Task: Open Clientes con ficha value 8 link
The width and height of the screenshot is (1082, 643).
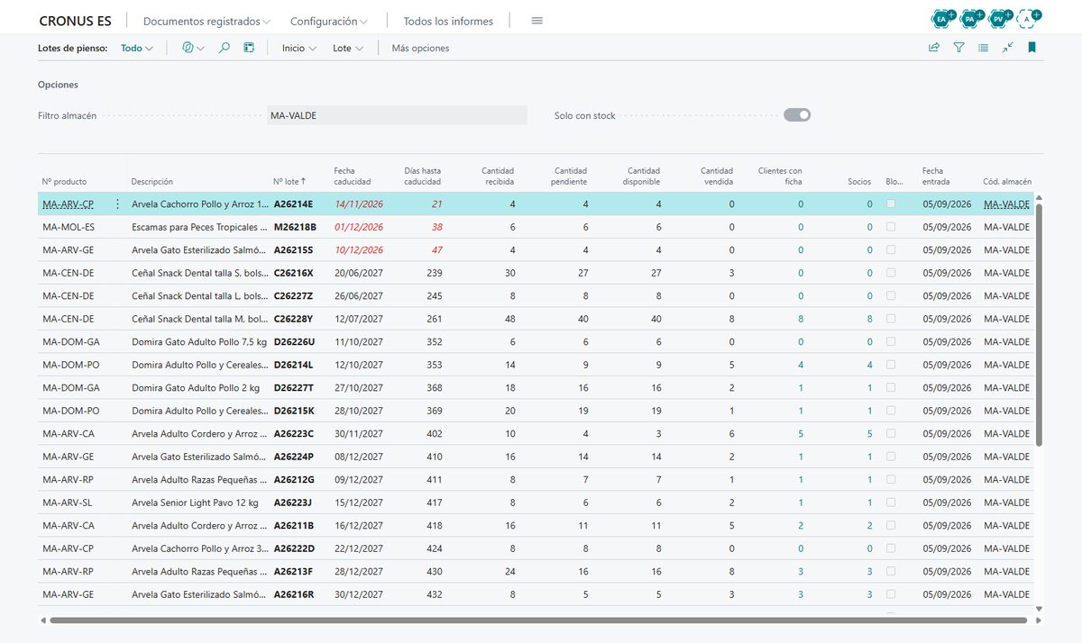Action: [x=800, y=319]
